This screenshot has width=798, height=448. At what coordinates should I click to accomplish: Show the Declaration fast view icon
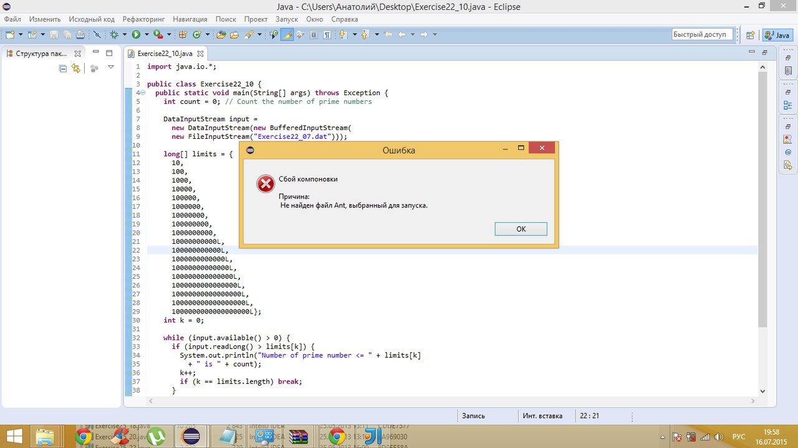tap(788, 165)
